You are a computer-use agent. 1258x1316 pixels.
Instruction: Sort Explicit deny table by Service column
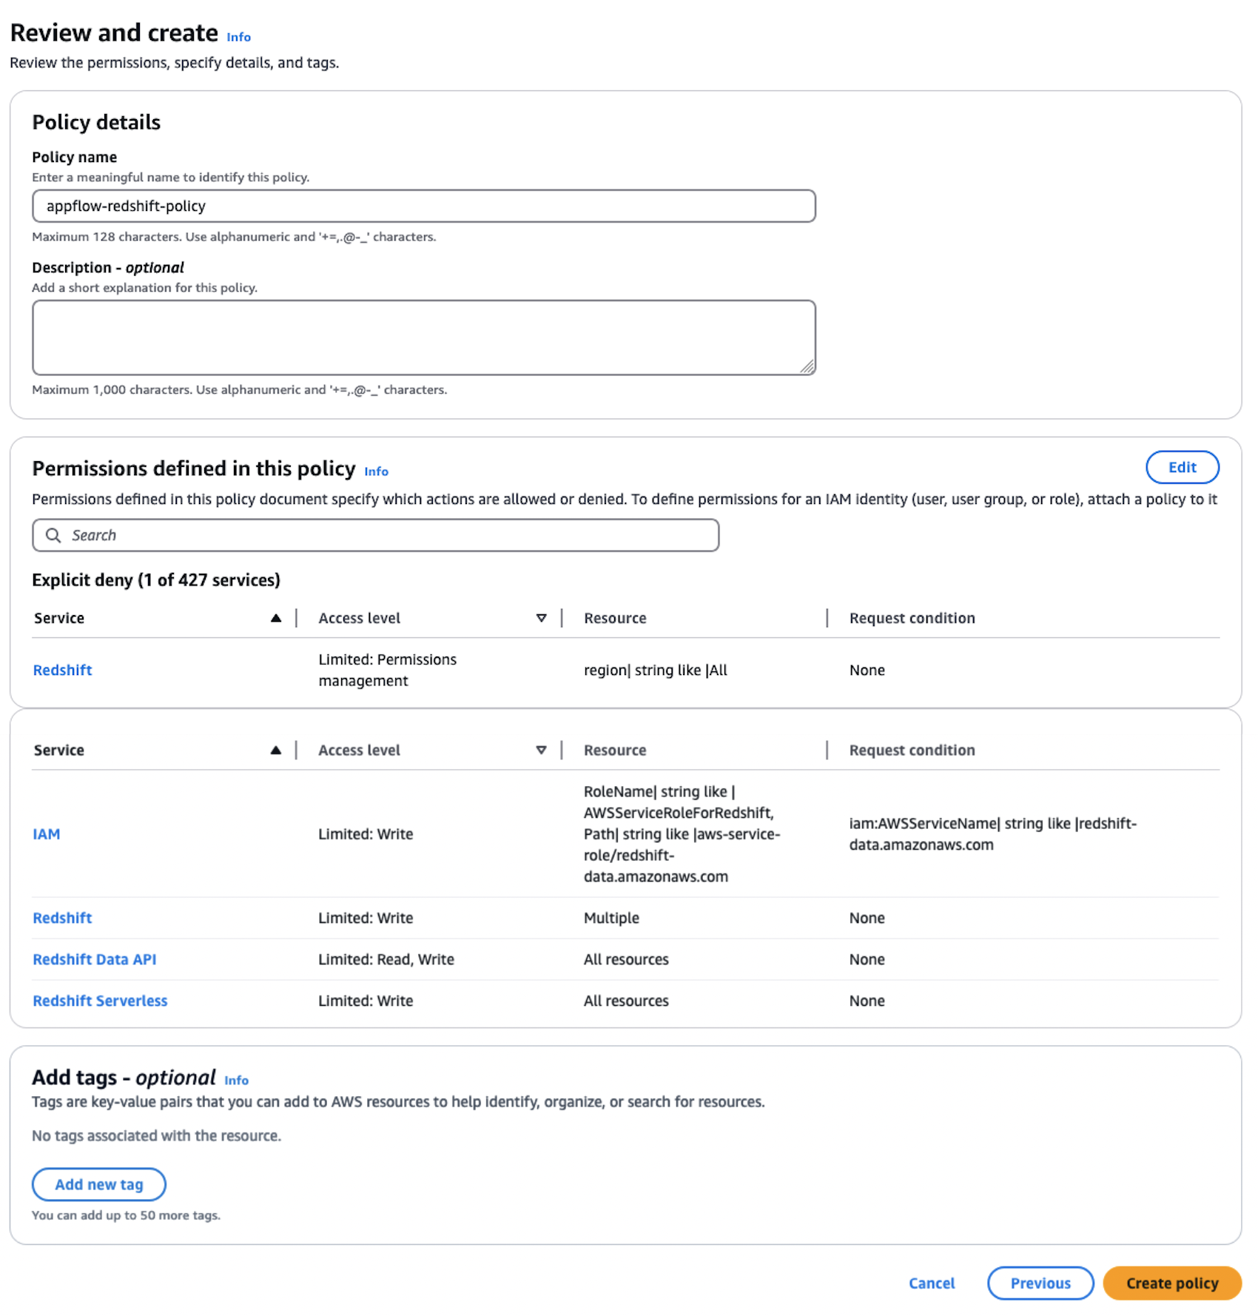coord(276,617)
